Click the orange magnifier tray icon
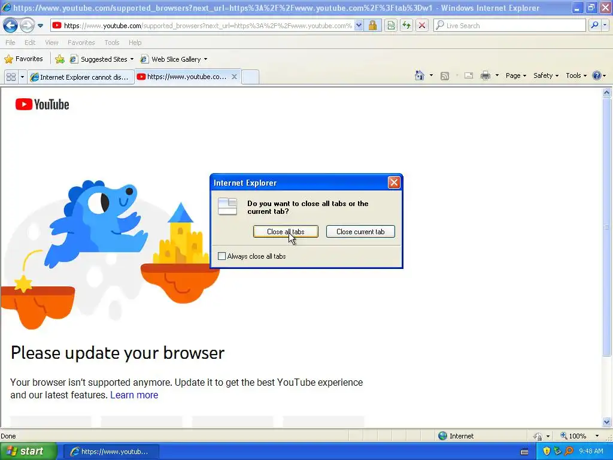Image resolution: width=613 pixels, height=460 pixels. coord(569,452)
